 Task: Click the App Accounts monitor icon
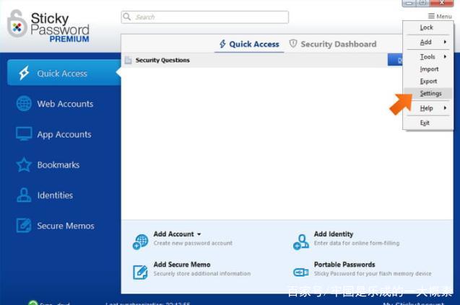24,134
